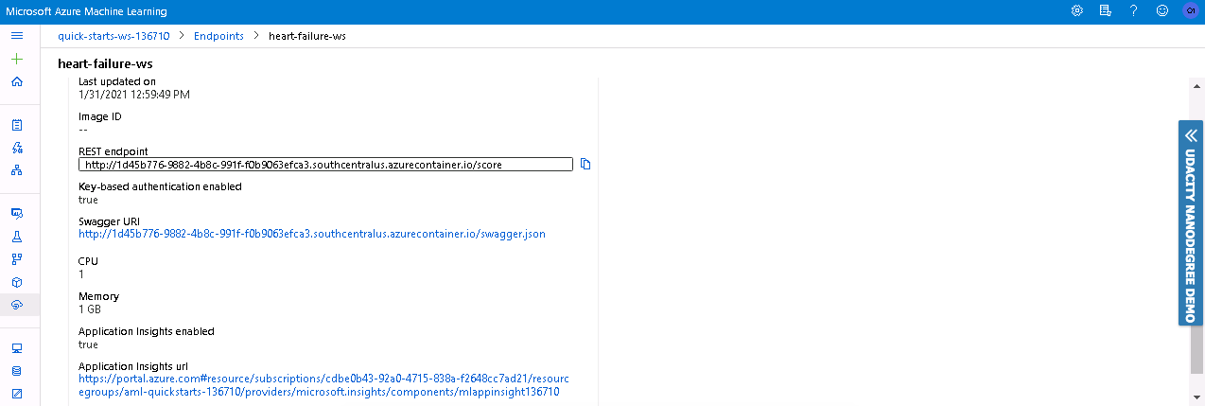This screenshot has height=406, width=1205.
Task: Click the green plus New icon
Action: (x=17, y=59)
